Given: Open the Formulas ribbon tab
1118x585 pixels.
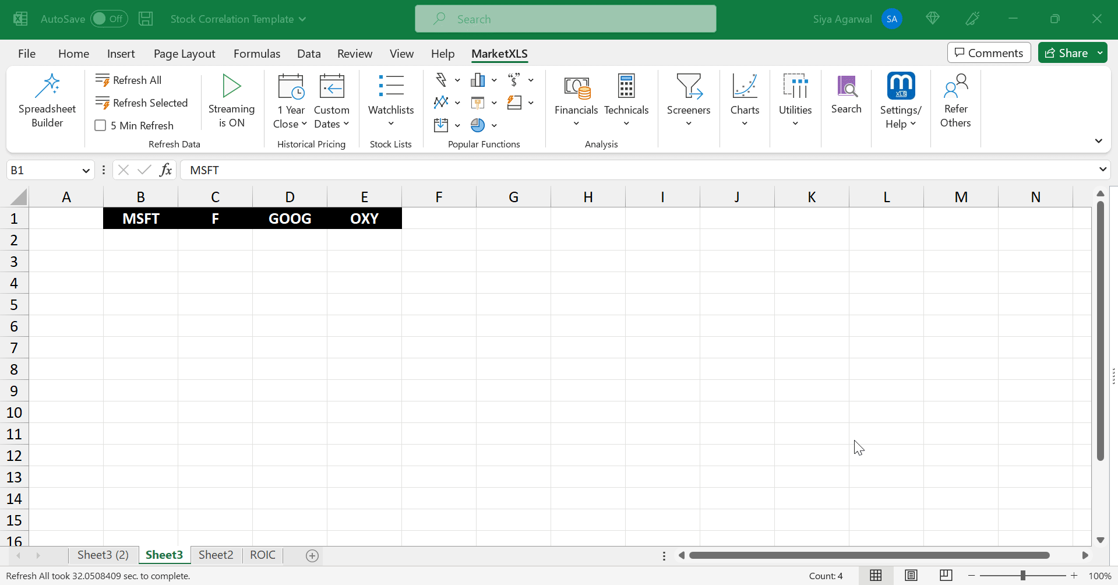Looking at the screenshot, I should pos(256,54).
